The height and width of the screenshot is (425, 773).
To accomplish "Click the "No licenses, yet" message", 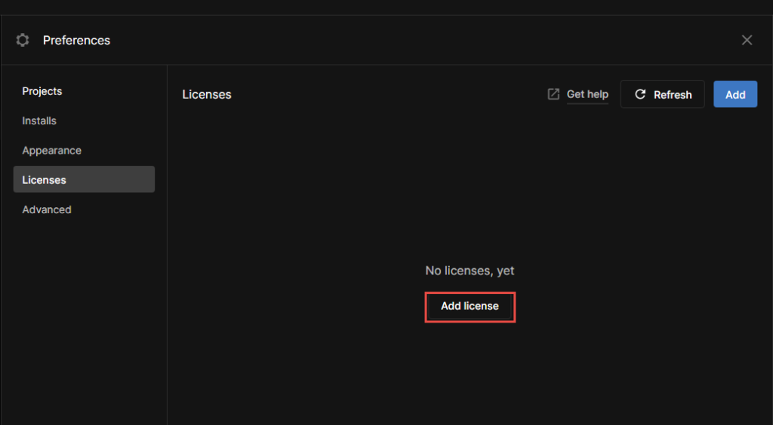I will click(x=470, y=271).
